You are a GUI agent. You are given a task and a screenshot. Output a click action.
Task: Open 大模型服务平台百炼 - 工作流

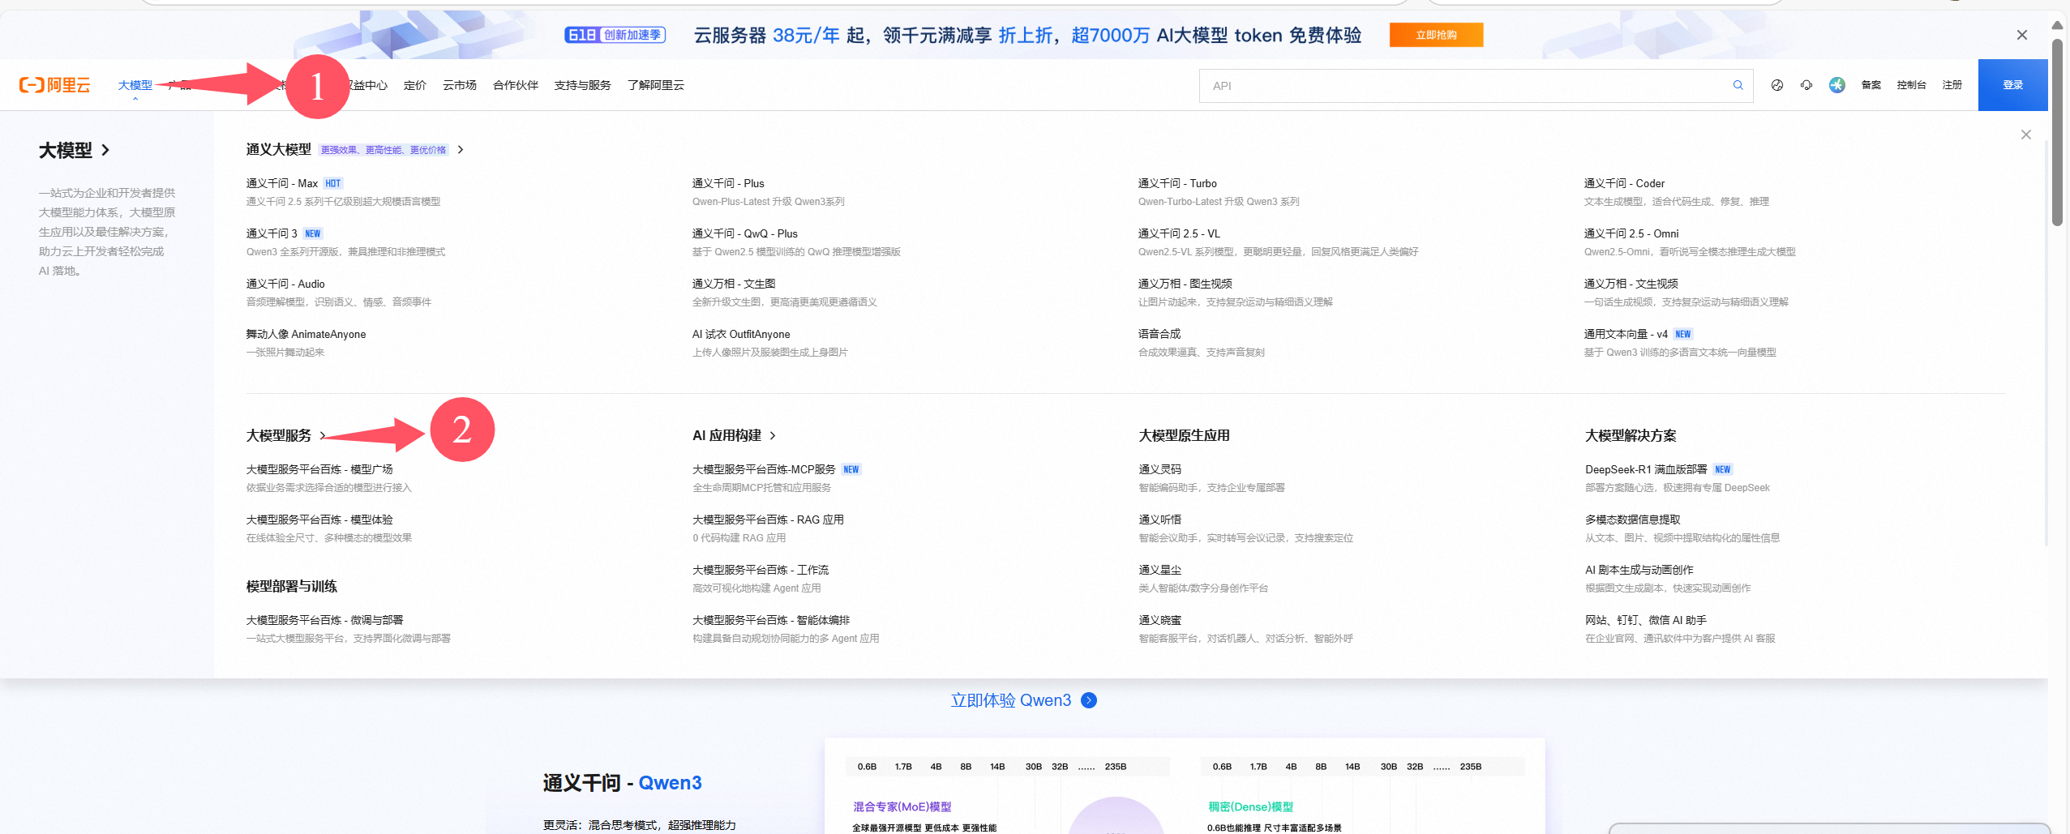[761, 571]
